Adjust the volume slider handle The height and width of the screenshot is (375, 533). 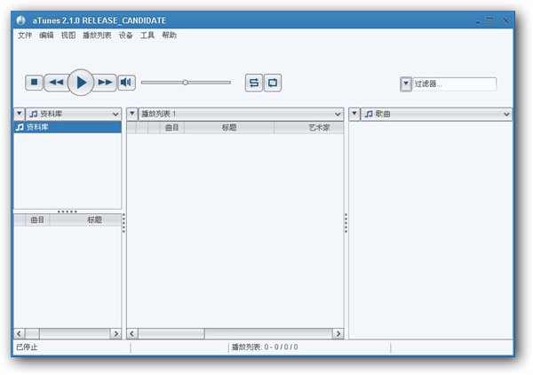tap(186, 83)
